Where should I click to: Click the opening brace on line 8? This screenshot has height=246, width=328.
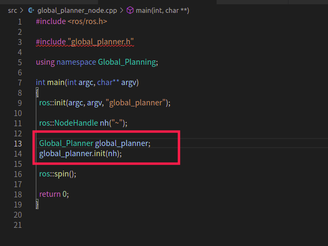pyautogui.click(x=37, y=93)
